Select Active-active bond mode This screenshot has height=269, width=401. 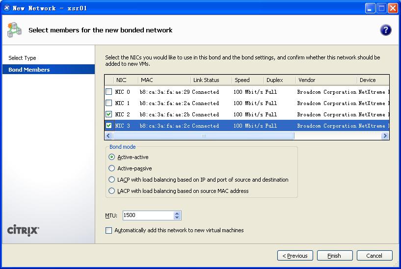tap(111, 157)
